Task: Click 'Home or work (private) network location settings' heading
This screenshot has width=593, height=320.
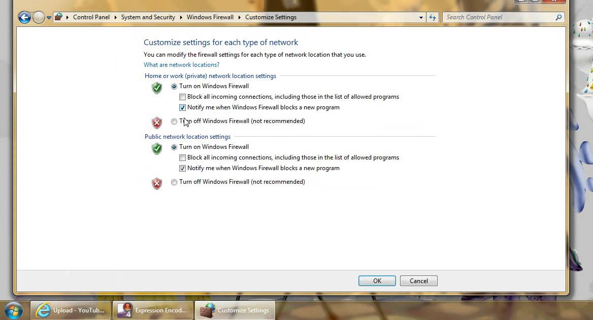Action: point(210,76)
